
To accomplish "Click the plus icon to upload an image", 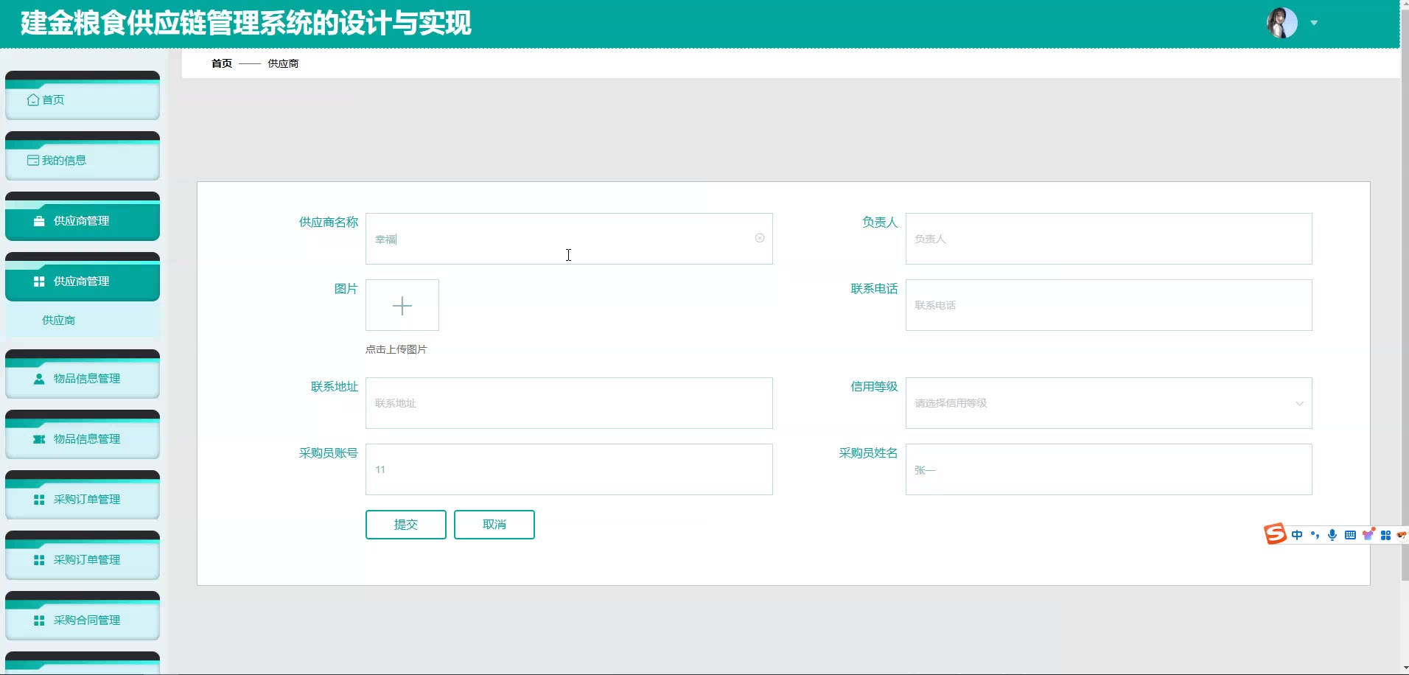I will (402, 305).
